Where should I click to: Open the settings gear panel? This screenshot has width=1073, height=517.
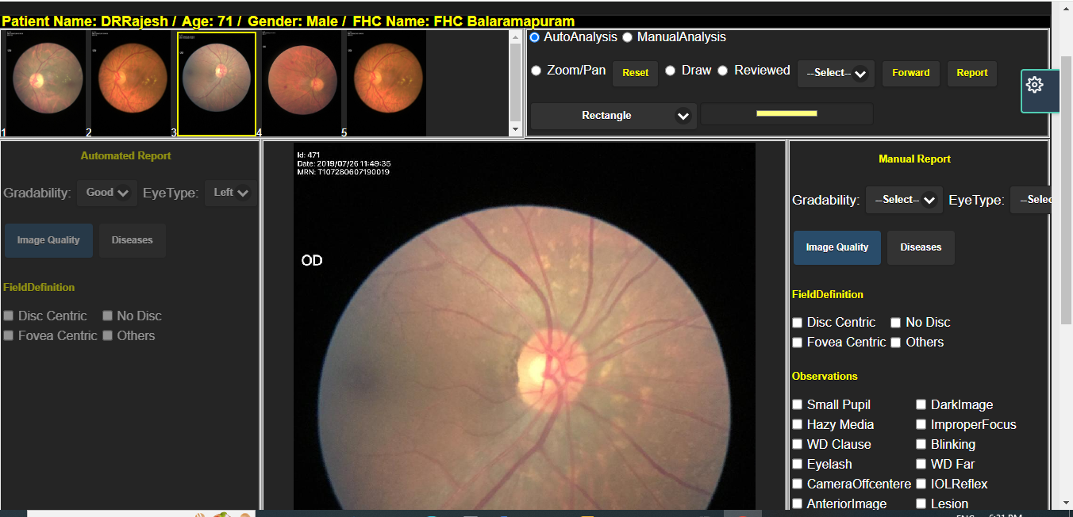[x=1040, y=90]
